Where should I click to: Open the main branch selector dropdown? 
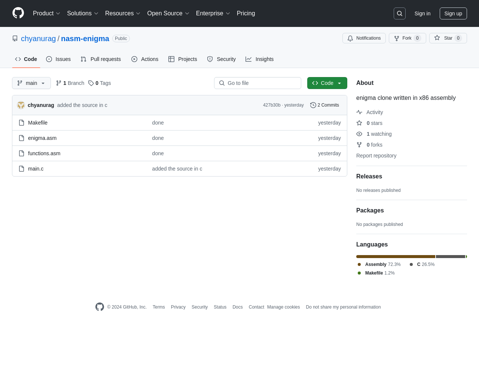[31, 83]
